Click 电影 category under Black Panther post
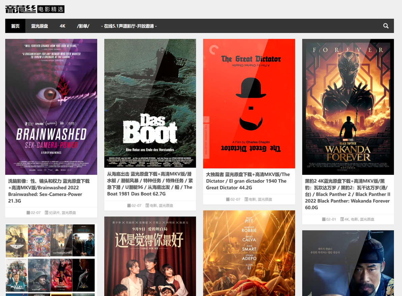402x296 pixels. point(354,219)
